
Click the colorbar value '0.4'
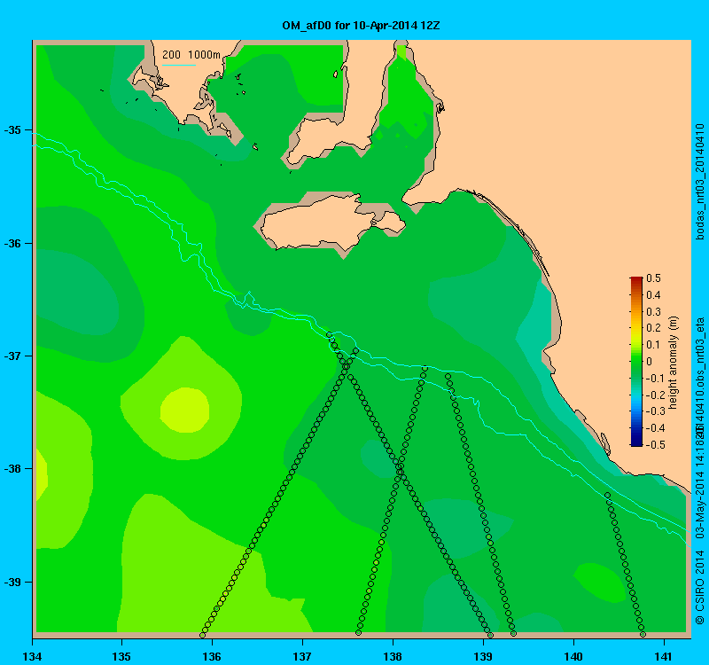coord(653,295)
